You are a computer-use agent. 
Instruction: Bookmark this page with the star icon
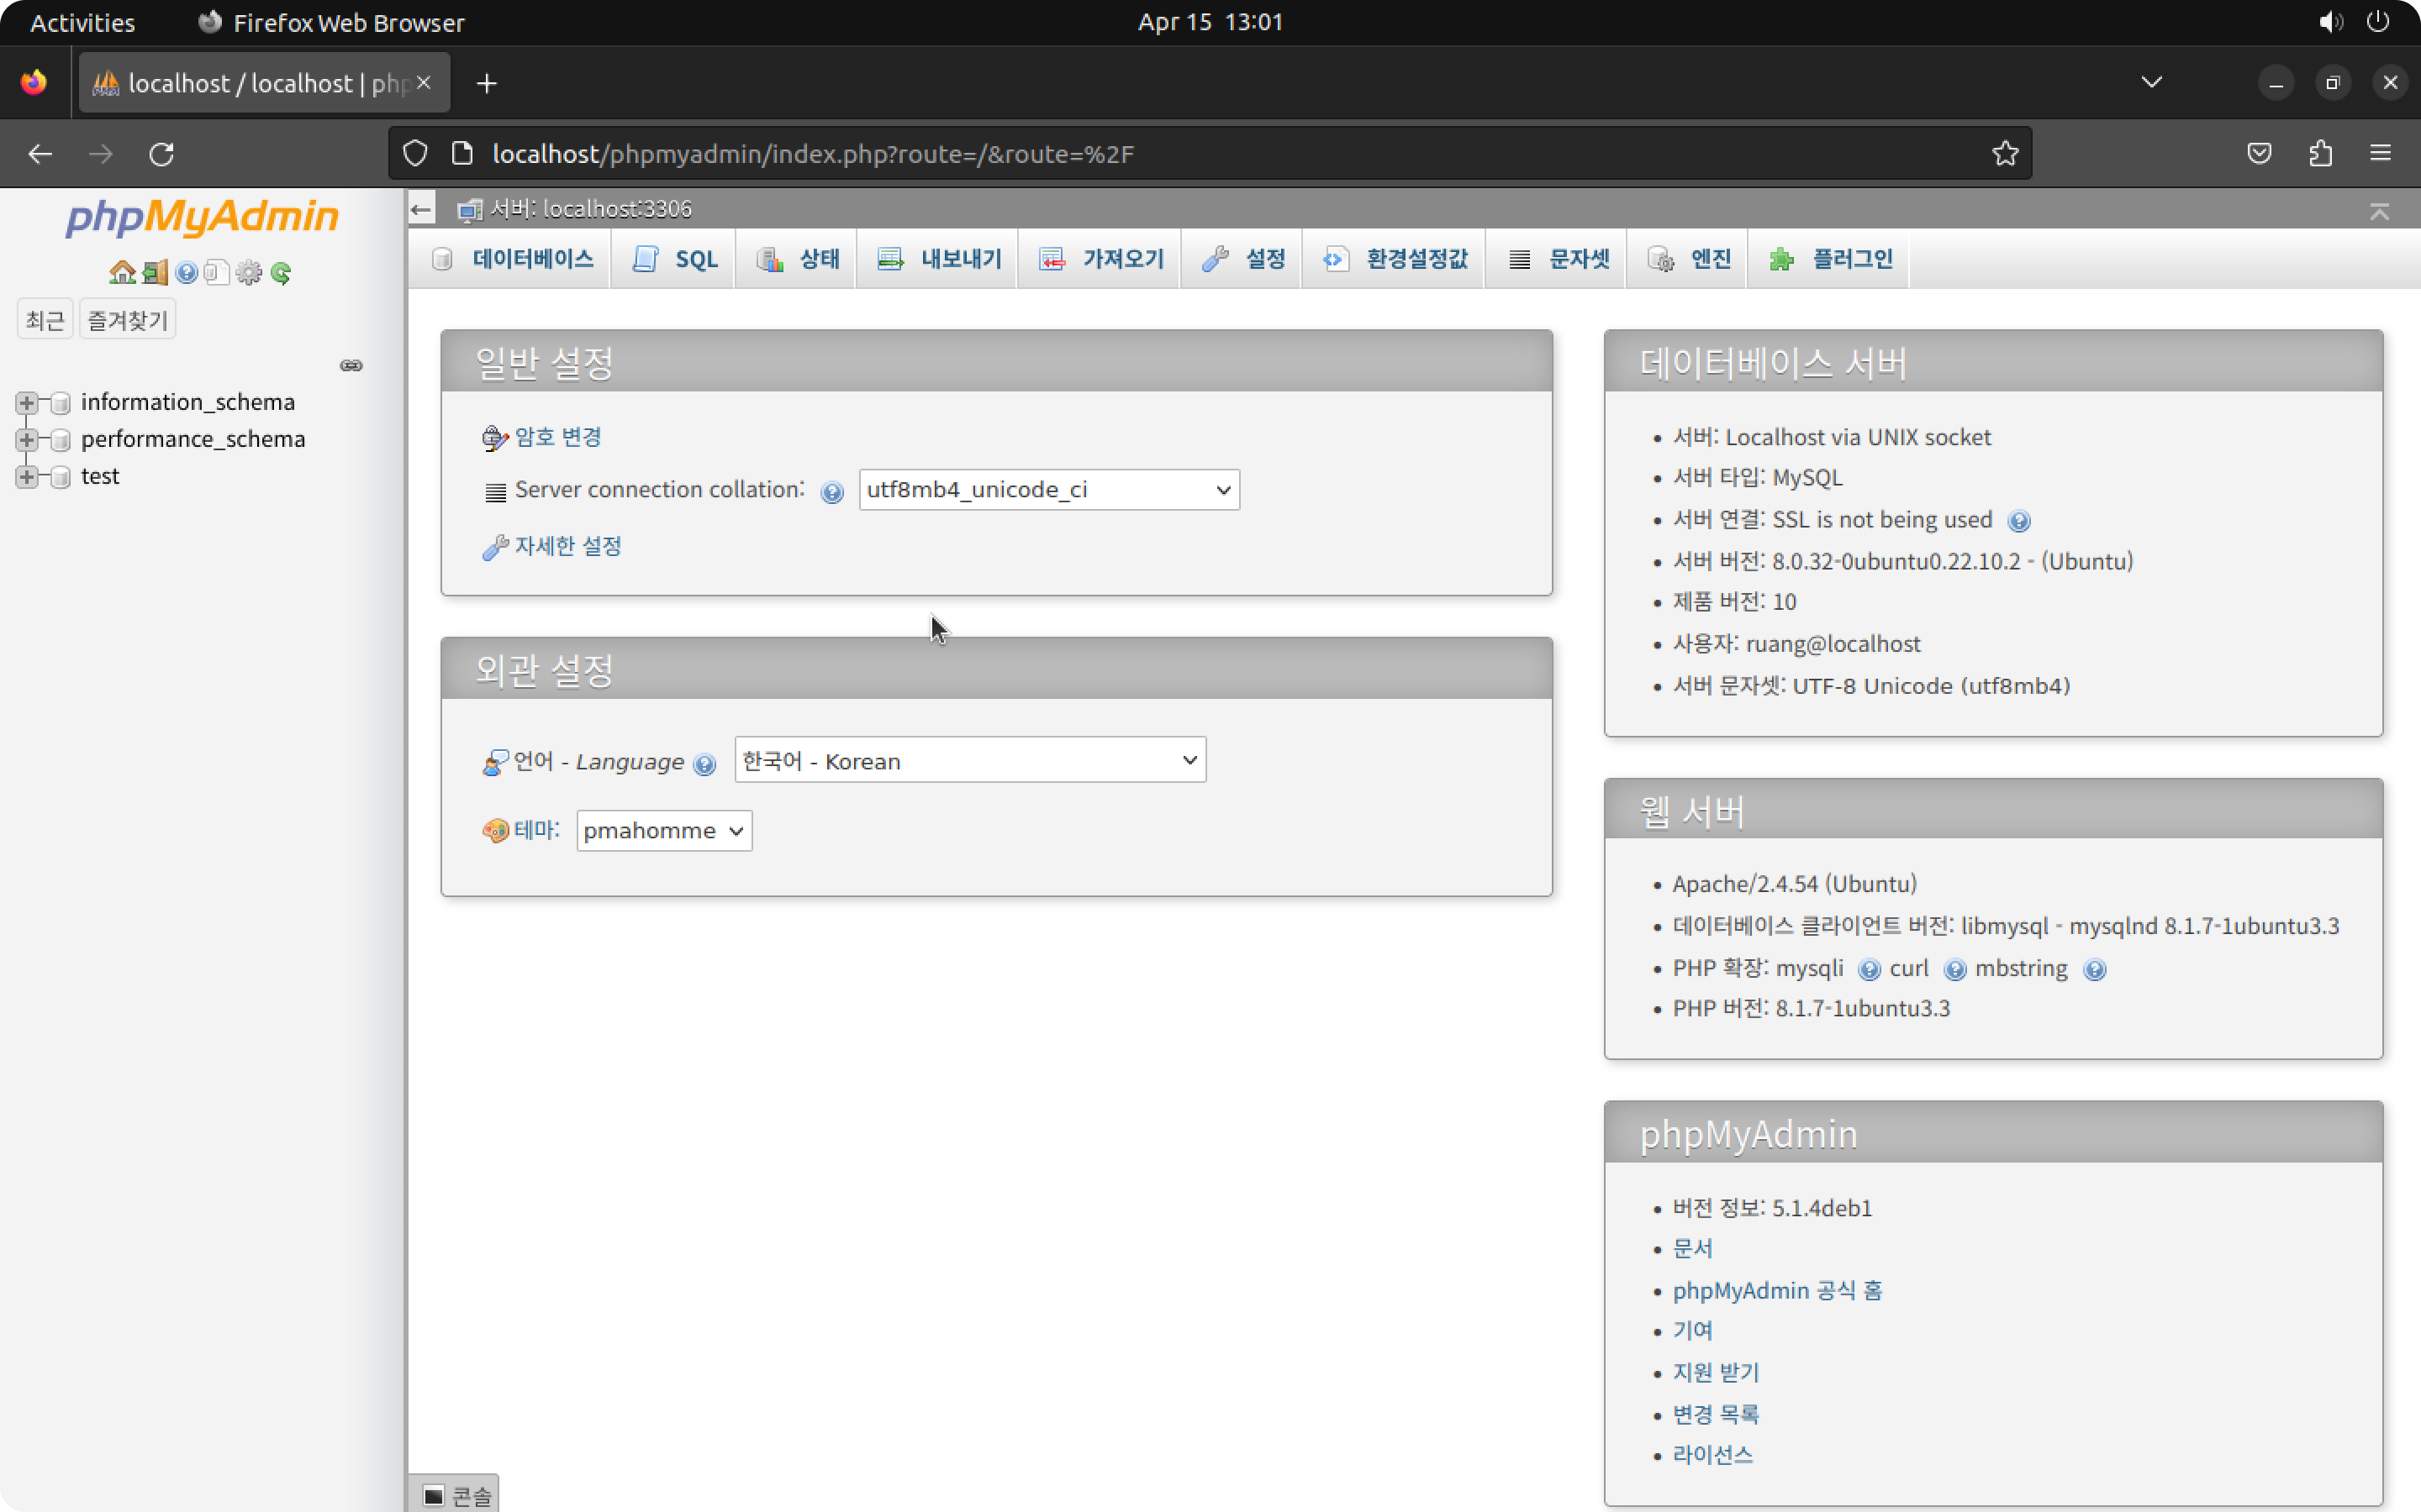2005,153
